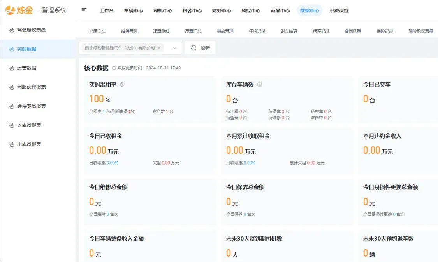Click the 驾驶舱仪表盘 sidebar icon

click(11, 30)
